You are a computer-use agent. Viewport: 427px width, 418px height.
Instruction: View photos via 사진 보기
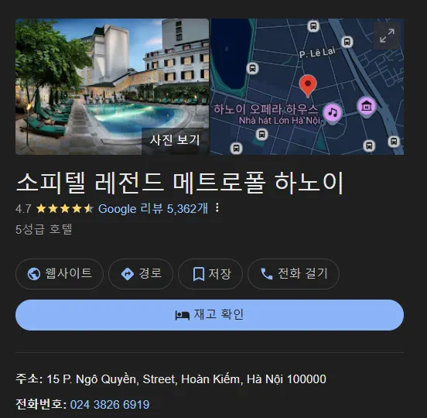[x=176, y=141]
